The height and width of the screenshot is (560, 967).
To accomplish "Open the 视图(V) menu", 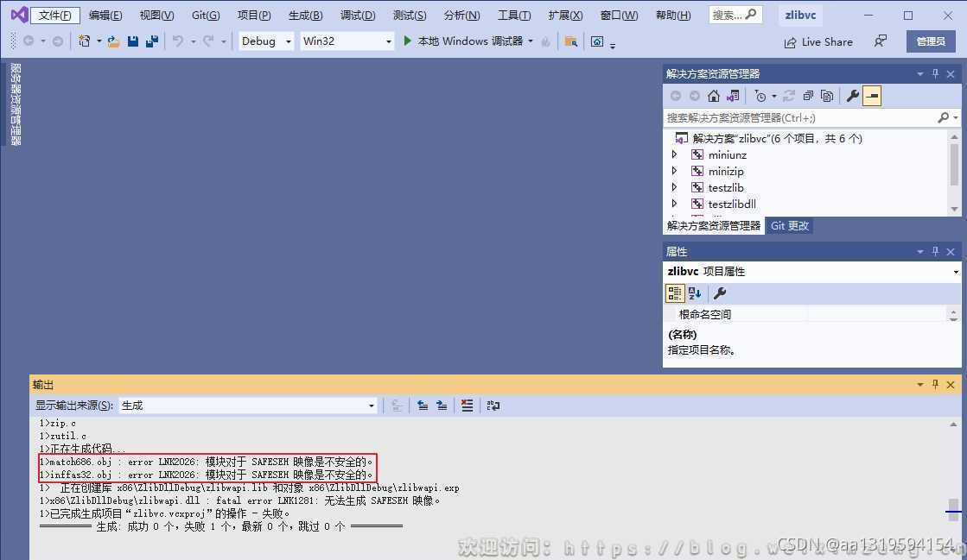I will coord(156,16).
